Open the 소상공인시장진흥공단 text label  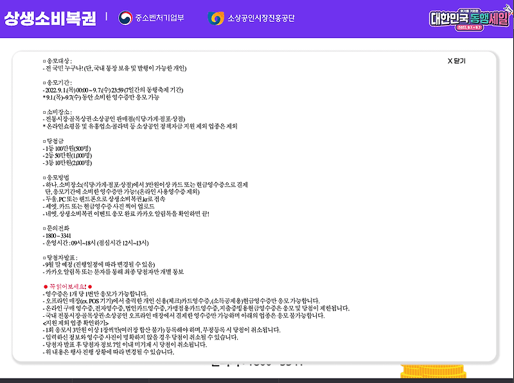(261, 18)
